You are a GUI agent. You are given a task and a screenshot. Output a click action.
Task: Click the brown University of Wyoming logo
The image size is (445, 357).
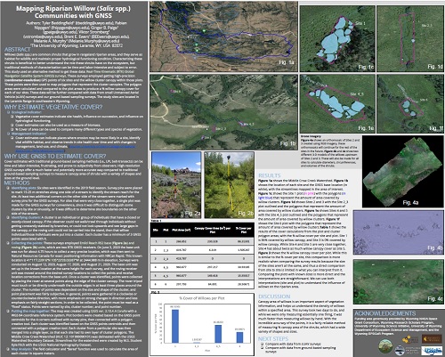(432, 339)
